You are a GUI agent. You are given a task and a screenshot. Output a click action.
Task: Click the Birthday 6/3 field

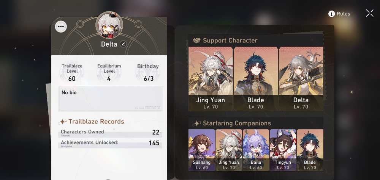[x=148, y=72]
